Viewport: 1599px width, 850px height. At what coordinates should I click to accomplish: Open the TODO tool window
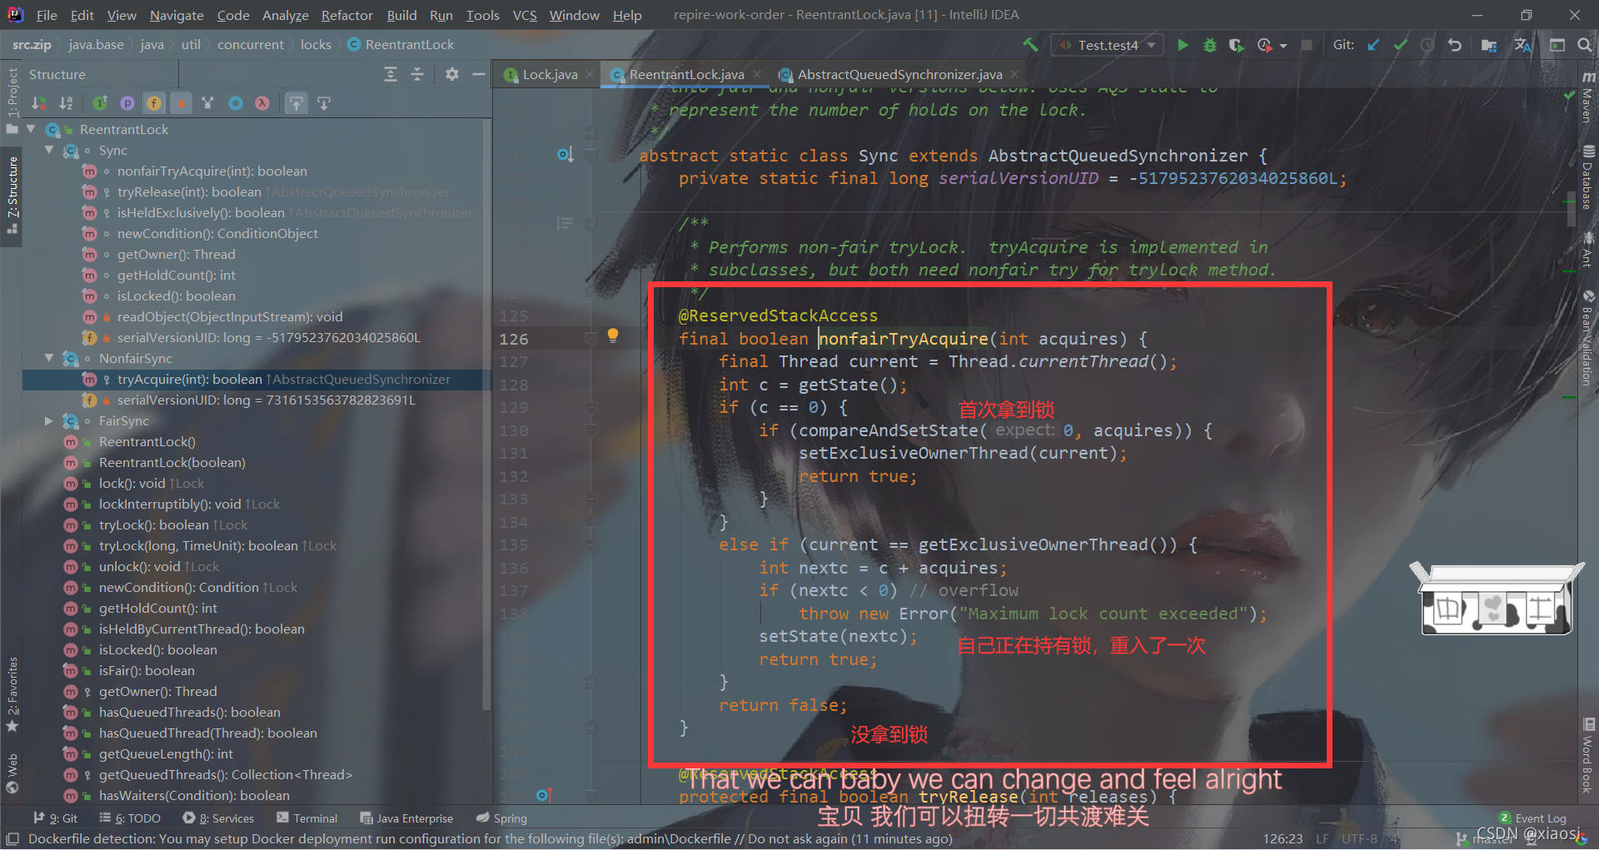point(130,818)
